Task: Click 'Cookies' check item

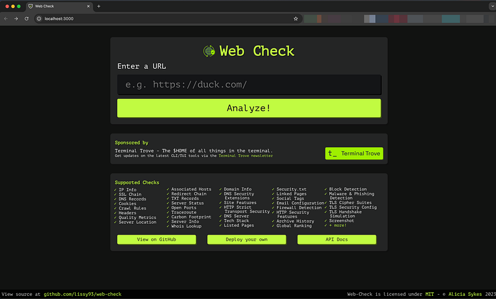Action: [128, 203]
